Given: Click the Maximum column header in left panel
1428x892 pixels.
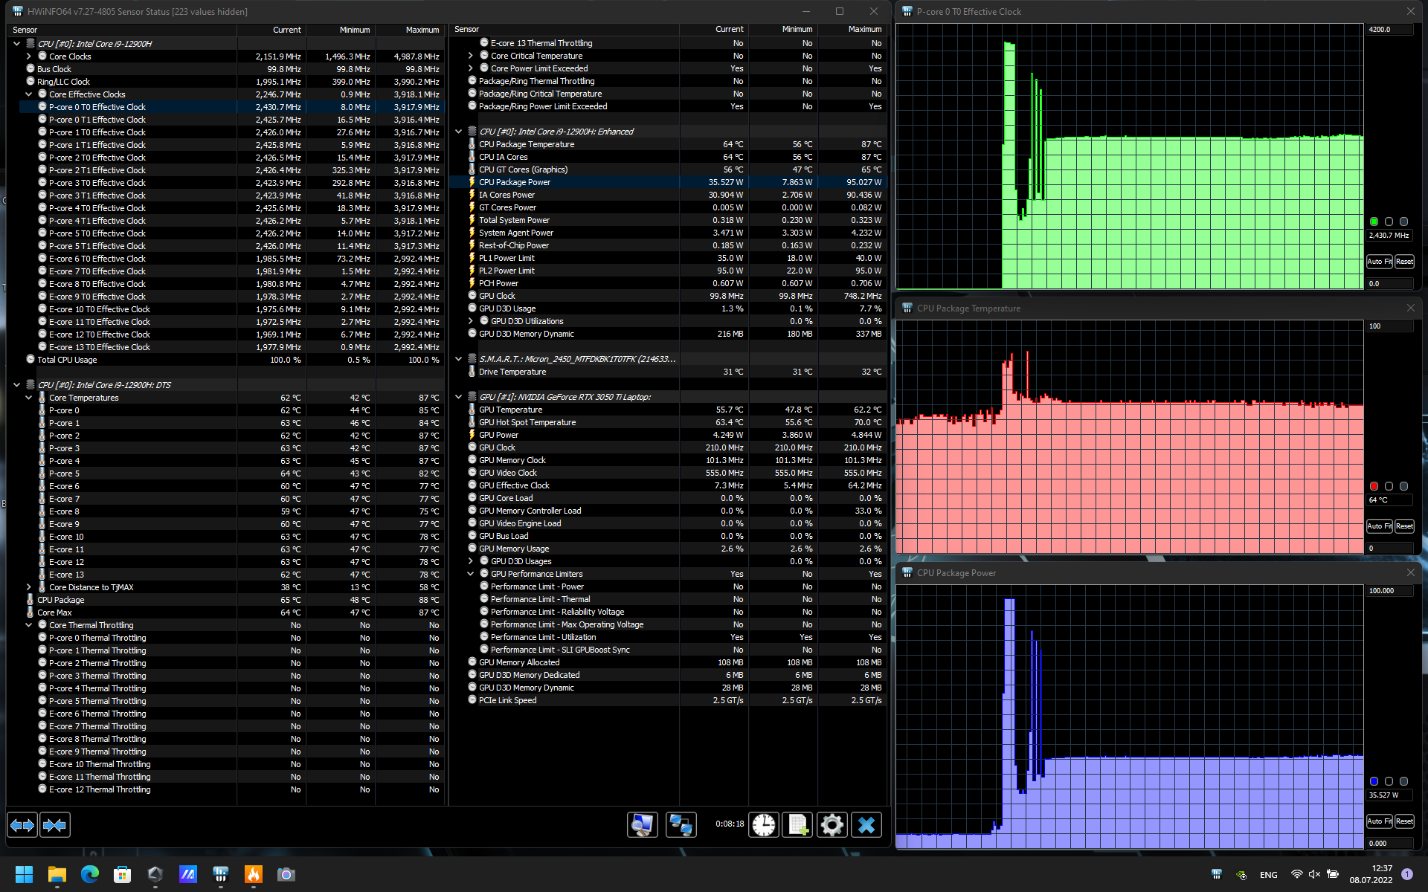Looking at the screenshot, I should 422,30.
